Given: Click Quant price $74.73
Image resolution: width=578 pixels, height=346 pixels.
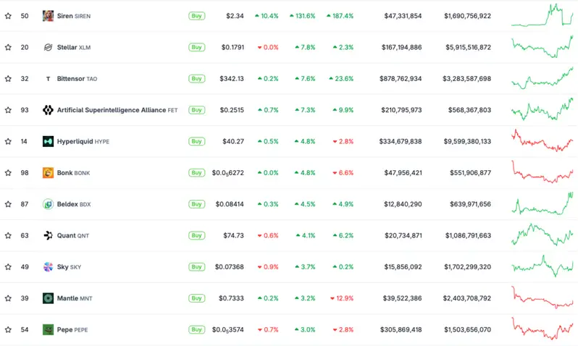Looking at the screenshot, I should coord(233,235).
